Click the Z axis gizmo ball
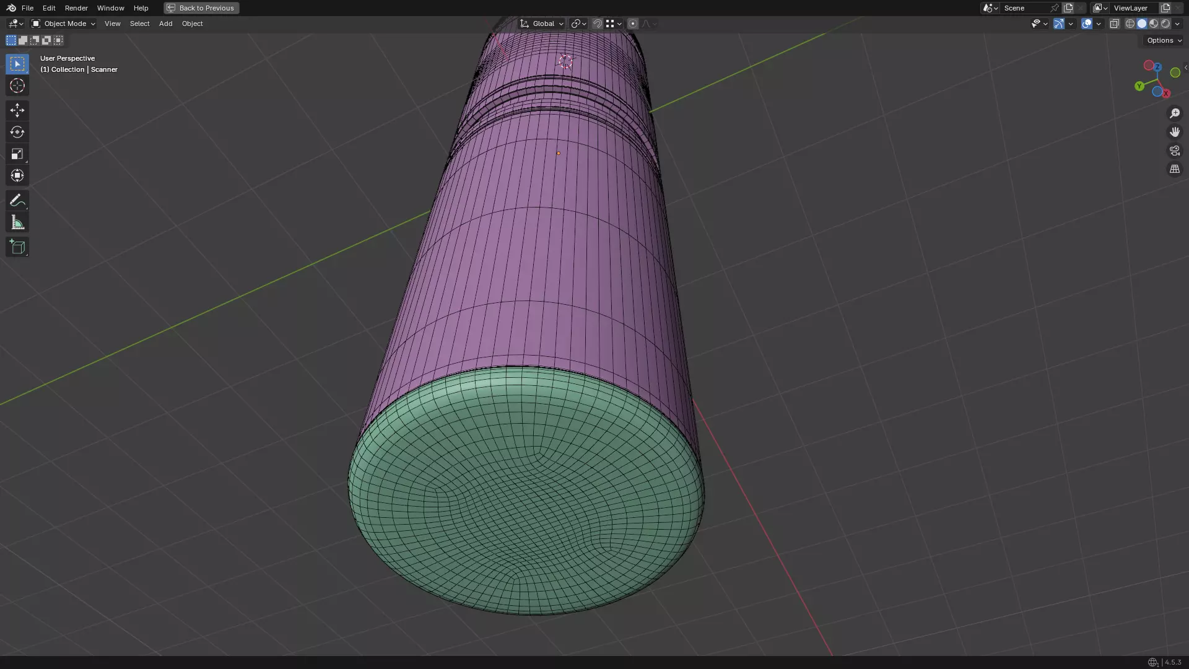The image size is (1189, 669). (1157, 66)
